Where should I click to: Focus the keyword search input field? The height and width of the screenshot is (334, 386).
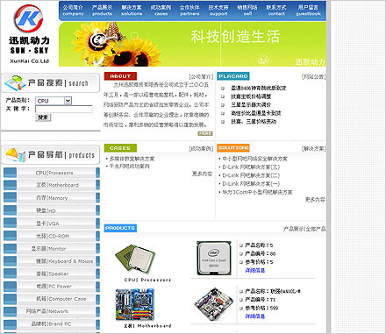tap(64, 109)
